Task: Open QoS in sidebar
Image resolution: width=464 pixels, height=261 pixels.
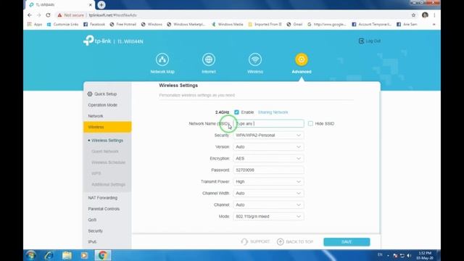Action: click(x=92, y=220)
